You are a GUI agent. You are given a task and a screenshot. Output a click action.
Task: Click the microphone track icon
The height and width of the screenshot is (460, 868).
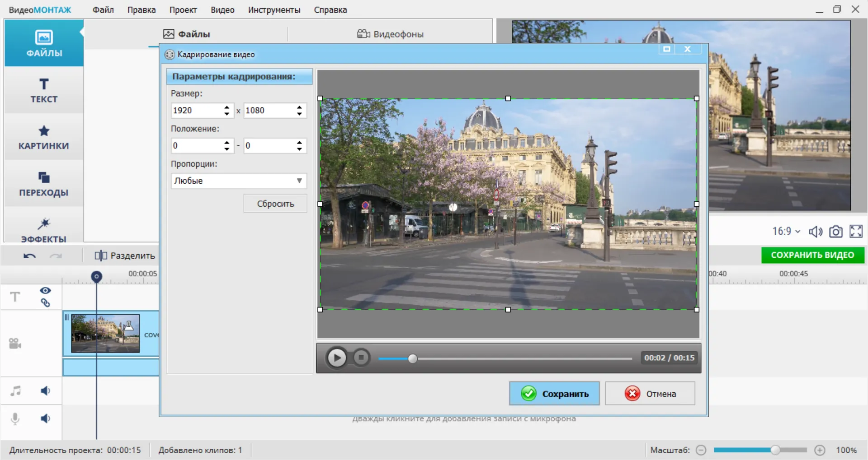(x=15, y=419)
